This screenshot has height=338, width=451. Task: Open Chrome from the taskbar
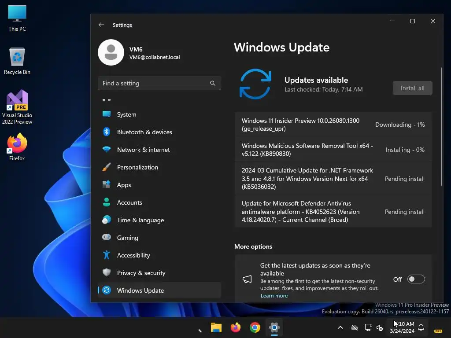click(255, 327)
